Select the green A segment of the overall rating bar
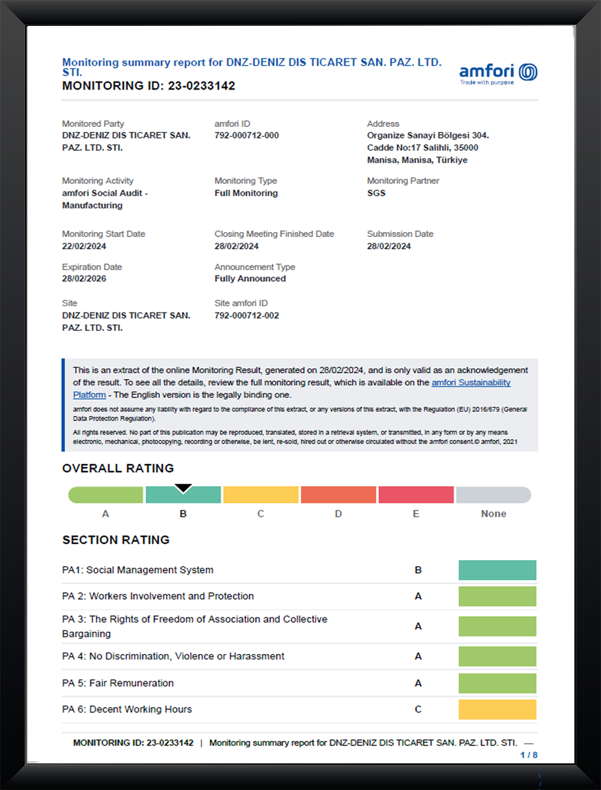 (x=106, y=495)
